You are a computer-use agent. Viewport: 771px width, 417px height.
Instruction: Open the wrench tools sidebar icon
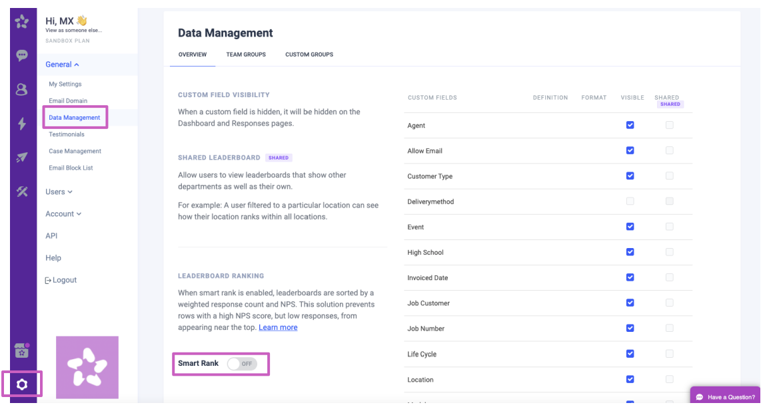click(22, 192)
